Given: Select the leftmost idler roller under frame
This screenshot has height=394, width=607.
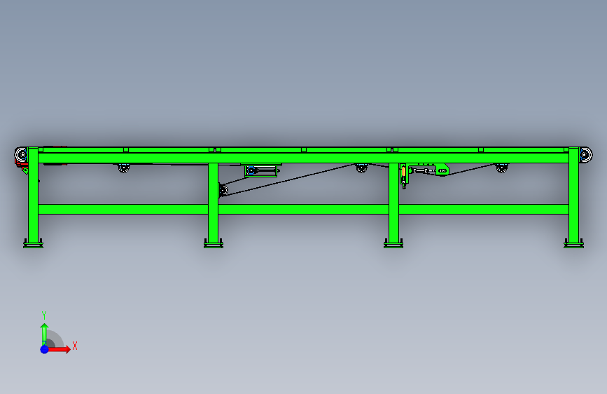Looking at the screenshot, I should click(x=124, y=168).
